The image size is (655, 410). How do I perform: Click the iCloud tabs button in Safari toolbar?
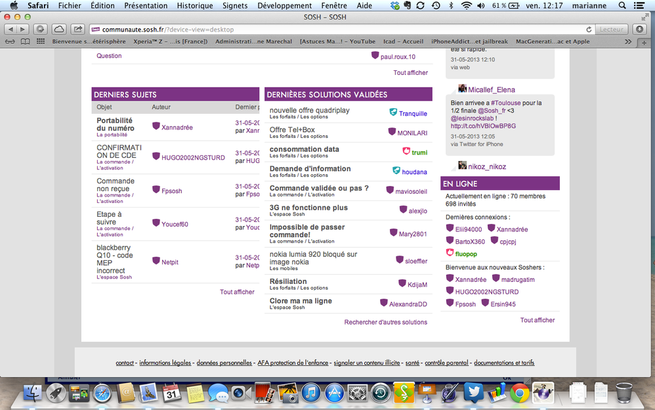59,30
